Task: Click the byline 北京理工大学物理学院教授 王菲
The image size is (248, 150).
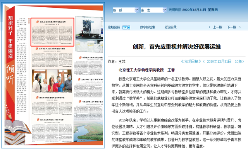Action: [x=146, y=70]
